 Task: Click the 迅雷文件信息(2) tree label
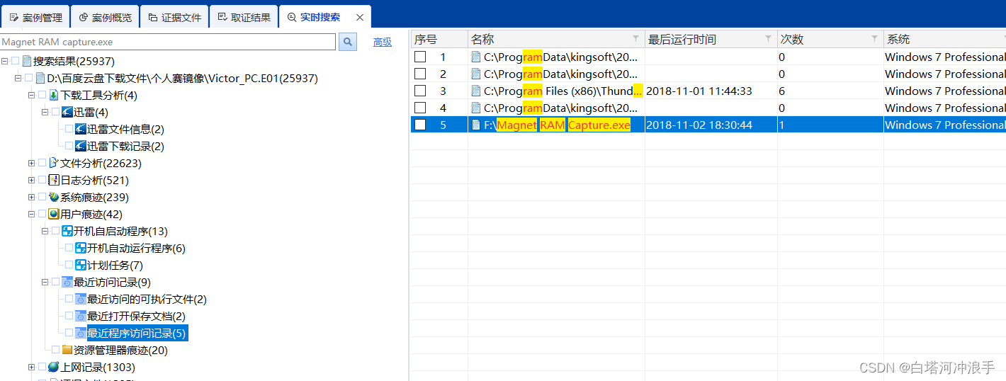point(125,129)
